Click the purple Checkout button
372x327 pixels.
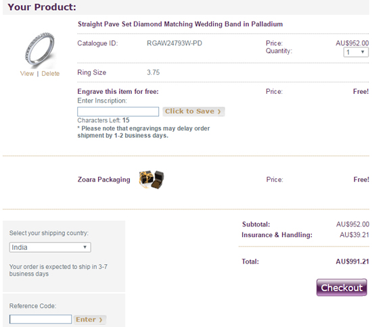click(342, 287)
